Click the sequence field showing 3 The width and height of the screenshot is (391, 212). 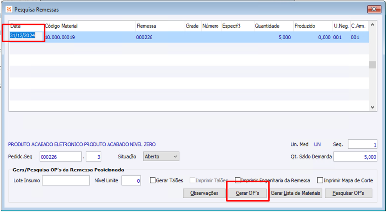coord(93,157)
